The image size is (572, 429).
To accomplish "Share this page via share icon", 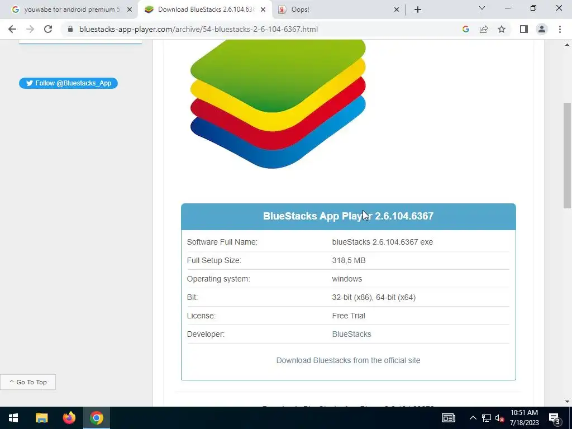I will (484, 29).
